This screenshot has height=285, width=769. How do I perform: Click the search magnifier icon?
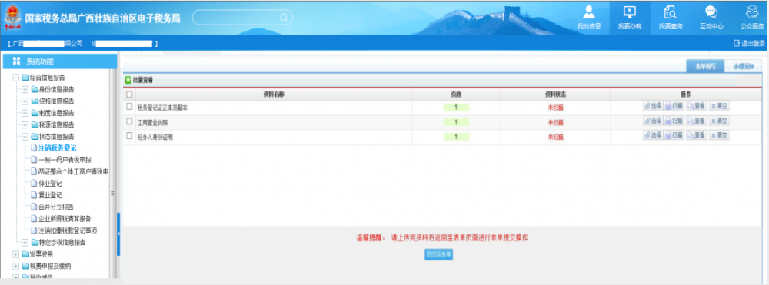pos(284,18)
